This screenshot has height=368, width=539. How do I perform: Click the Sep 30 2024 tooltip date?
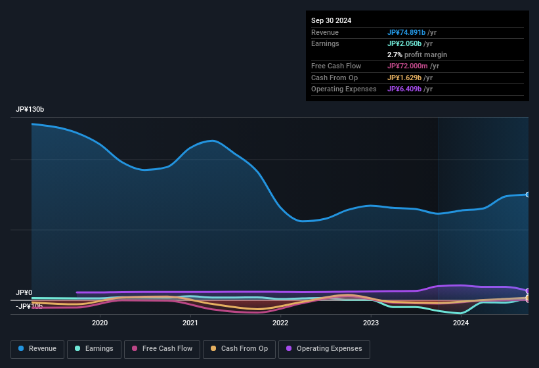pos(331,20)
